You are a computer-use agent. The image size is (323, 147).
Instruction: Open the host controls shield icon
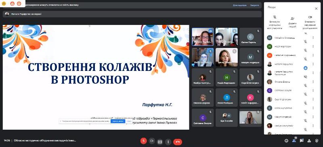tap(317, 141)
